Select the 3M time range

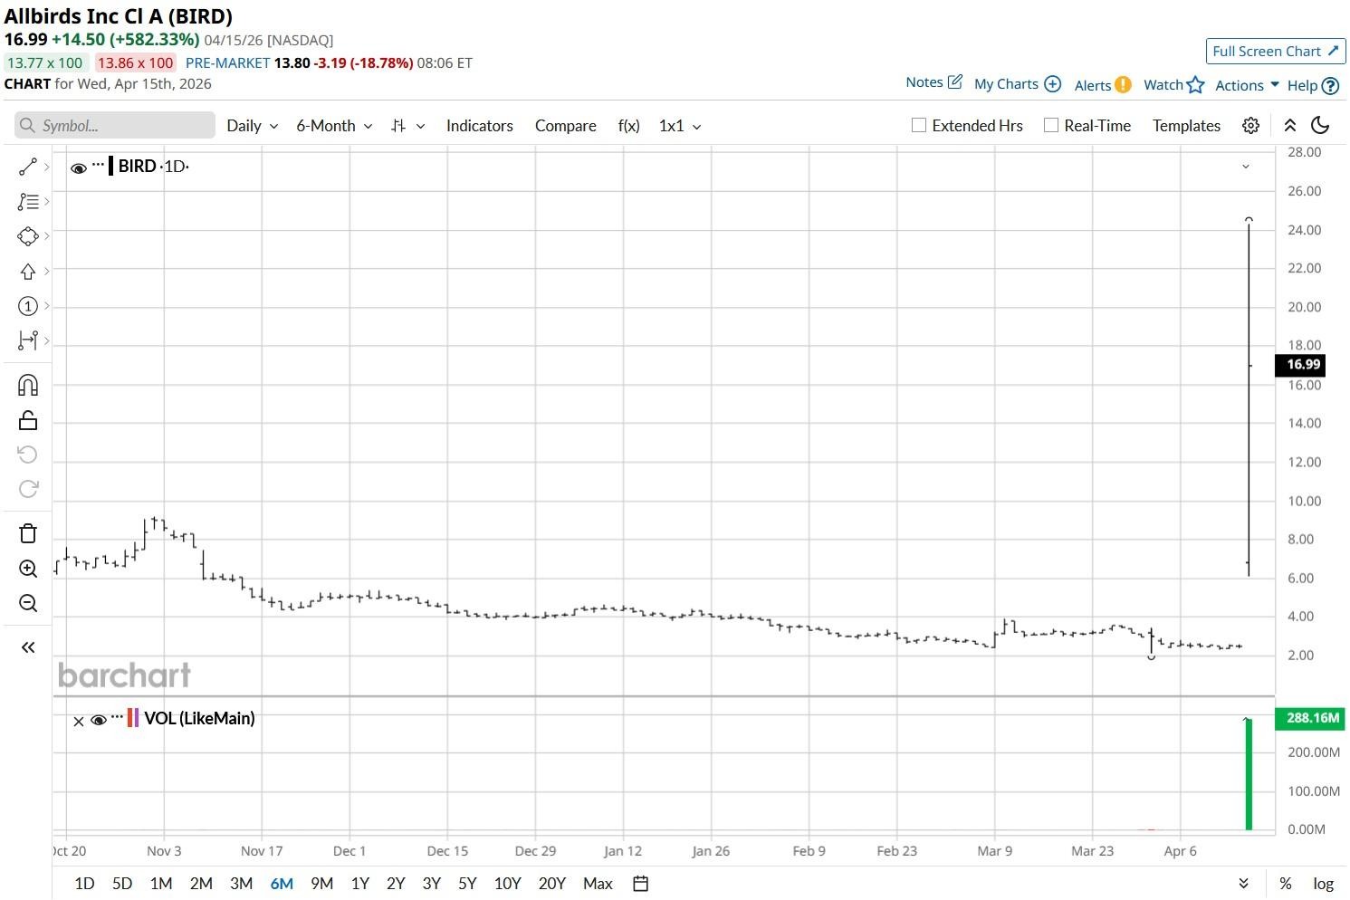click(241, 884)
